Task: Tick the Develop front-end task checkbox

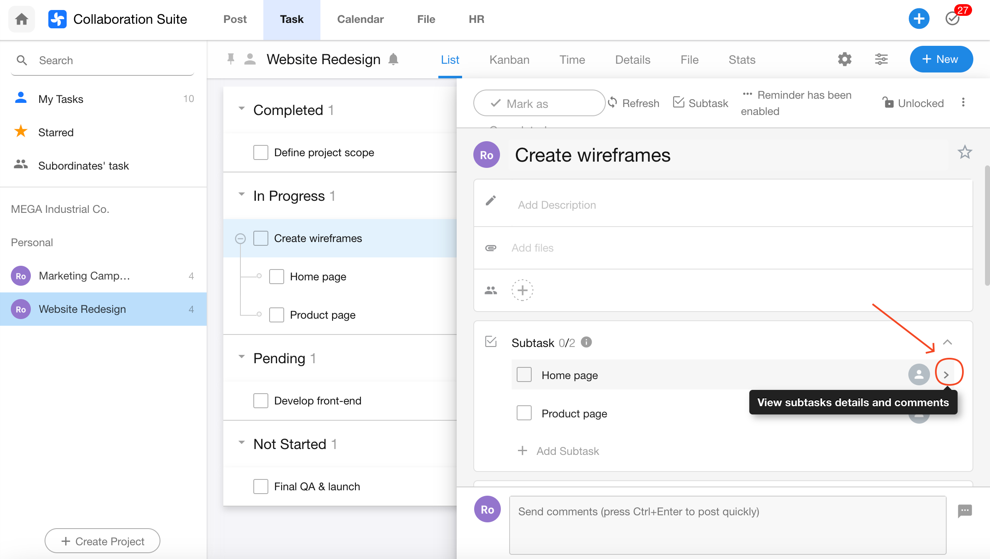Action: pos(261,401)
